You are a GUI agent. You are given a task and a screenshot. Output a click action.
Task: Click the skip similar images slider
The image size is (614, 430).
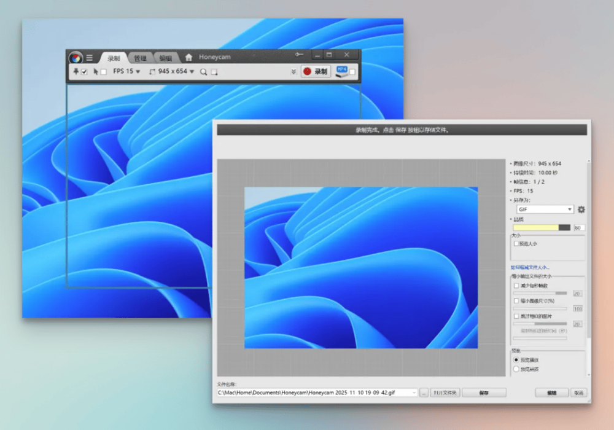540,324
